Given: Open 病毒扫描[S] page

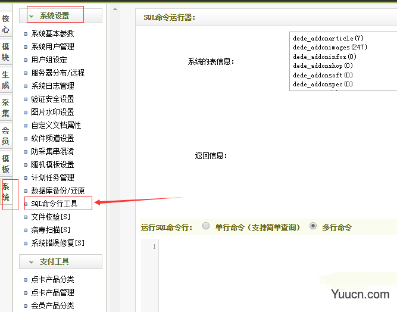Looking at the screenshot, I should coord(51,230).
